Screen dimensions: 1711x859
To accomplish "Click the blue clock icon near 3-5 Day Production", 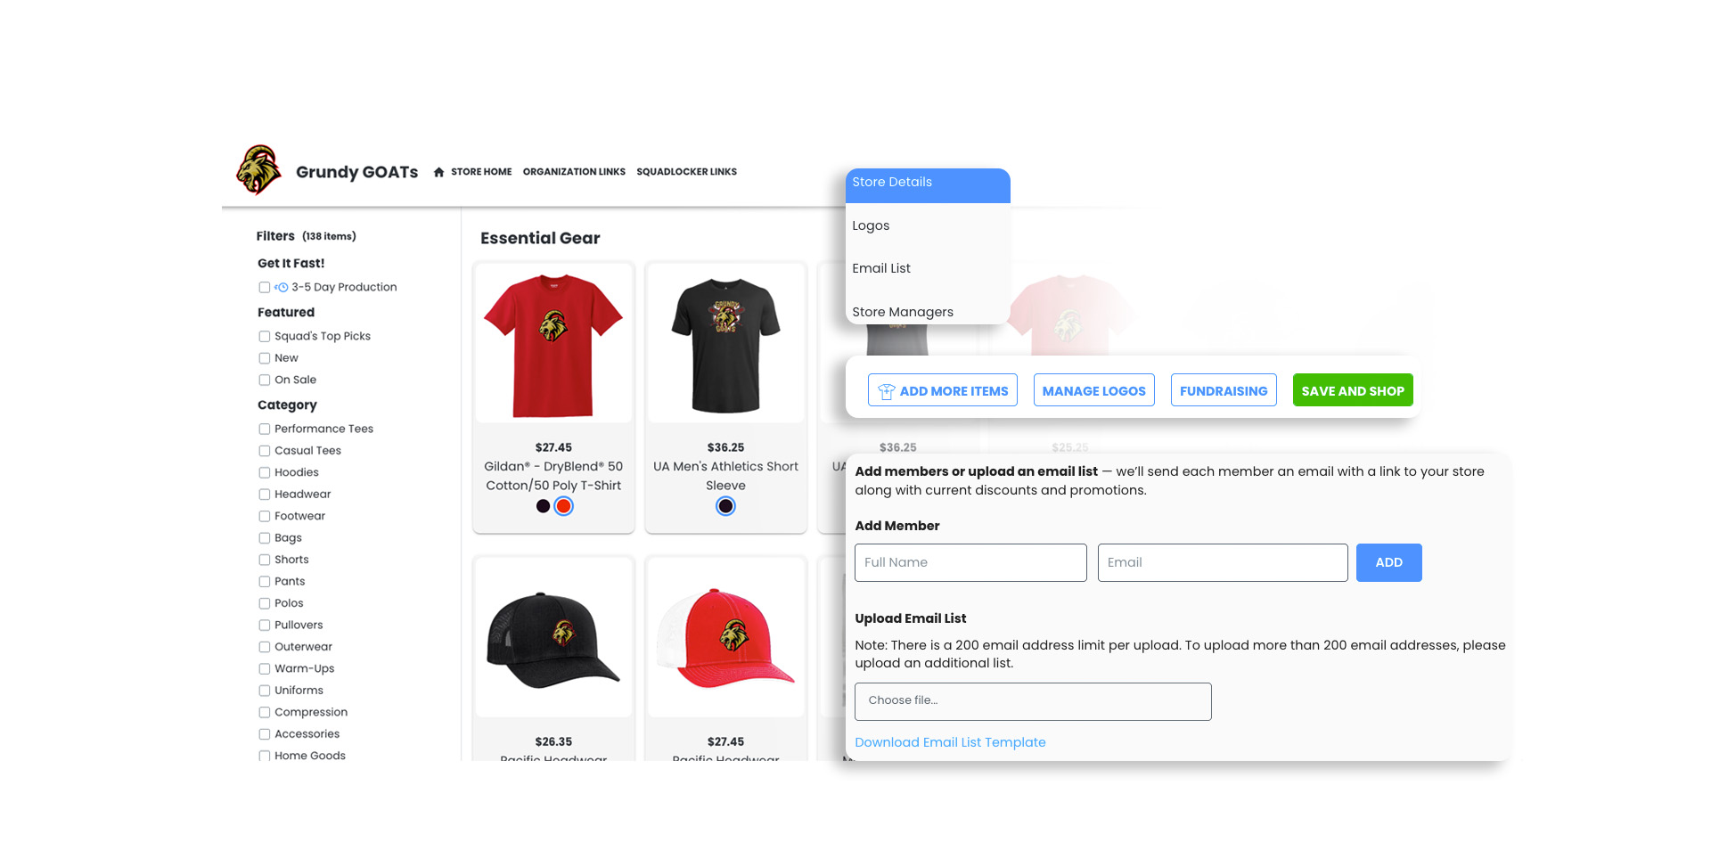I will pyautogui.click(x=281, y=287).
